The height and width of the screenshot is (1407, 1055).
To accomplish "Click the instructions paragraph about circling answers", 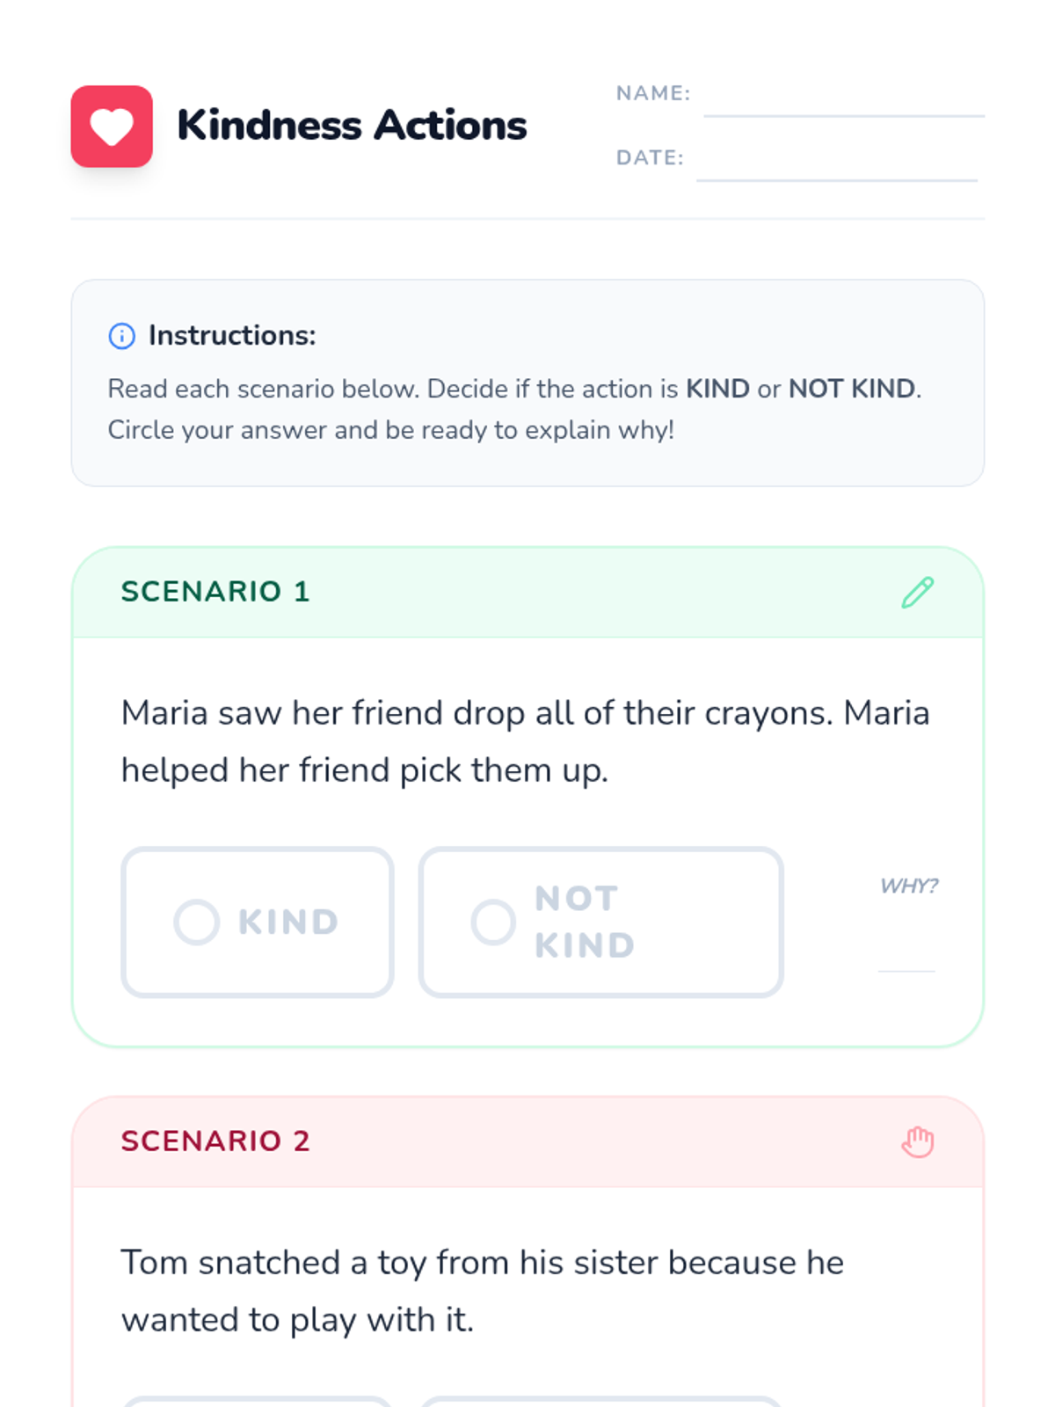I will [x=390, y=430].
